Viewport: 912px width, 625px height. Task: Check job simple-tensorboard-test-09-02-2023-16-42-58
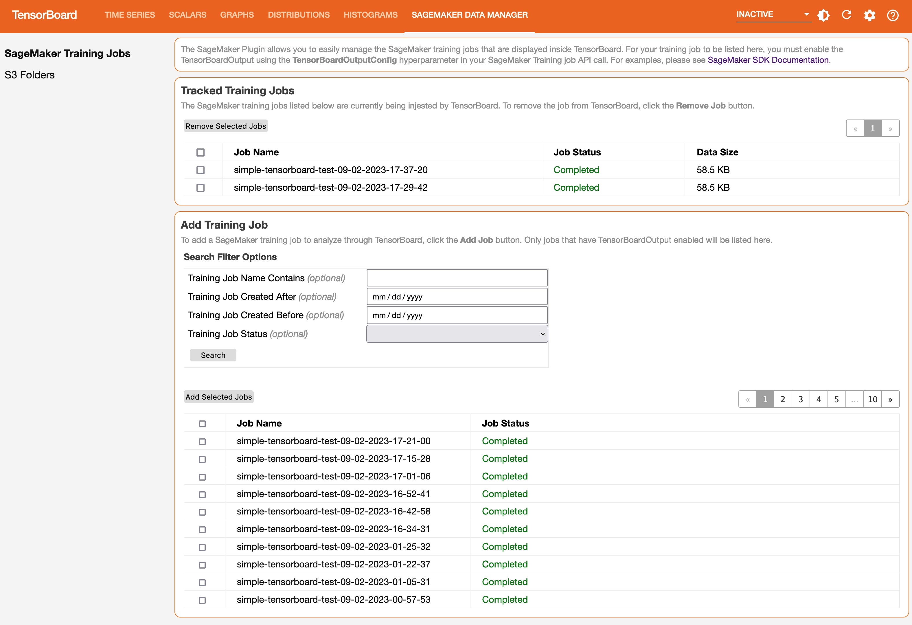tap(202, 512)
